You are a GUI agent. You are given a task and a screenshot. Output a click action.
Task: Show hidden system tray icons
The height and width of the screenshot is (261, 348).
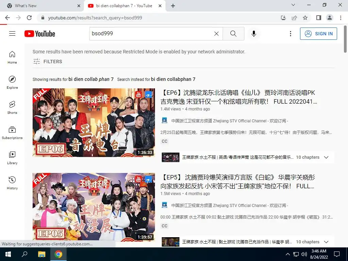288,254
